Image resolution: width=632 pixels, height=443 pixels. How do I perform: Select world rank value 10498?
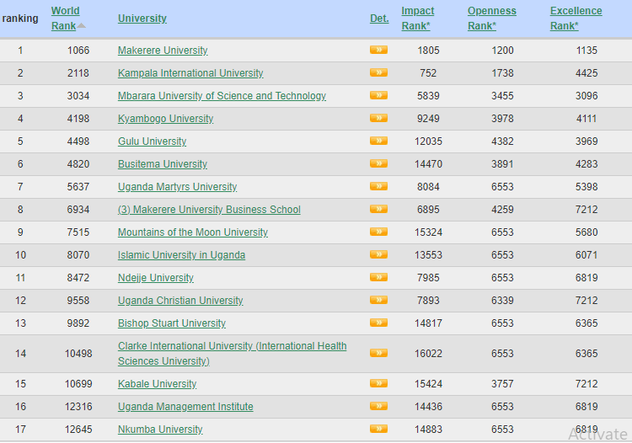pos(78,354)
